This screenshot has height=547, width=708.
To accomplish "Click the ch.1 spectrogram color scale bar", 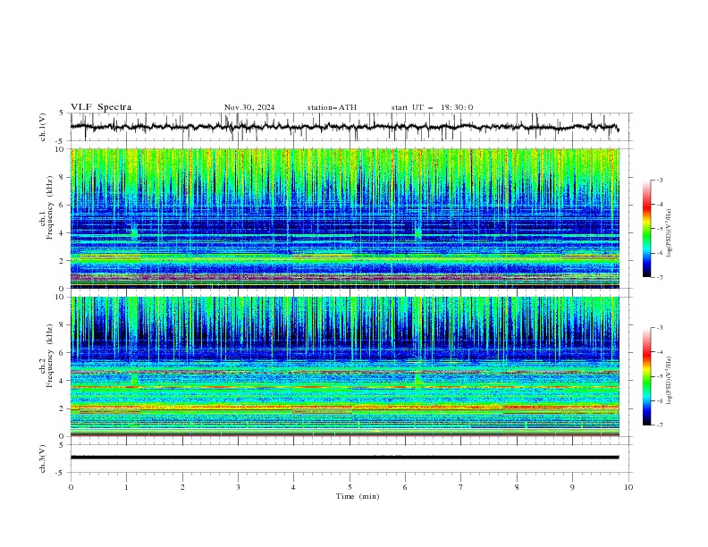I will 646,229.
